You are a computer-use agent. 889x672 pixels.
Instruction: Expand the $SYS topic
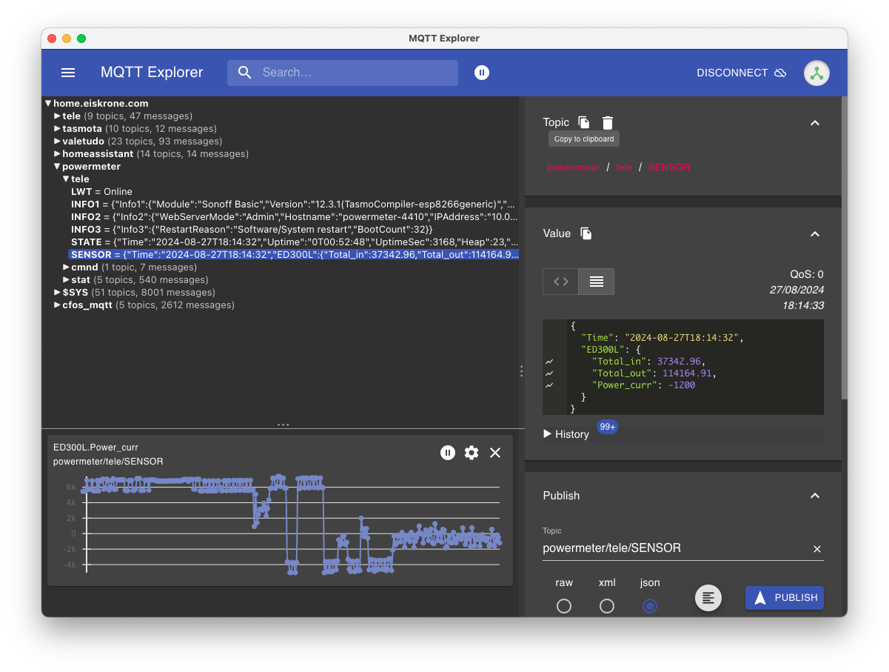[x=57, y=293]
